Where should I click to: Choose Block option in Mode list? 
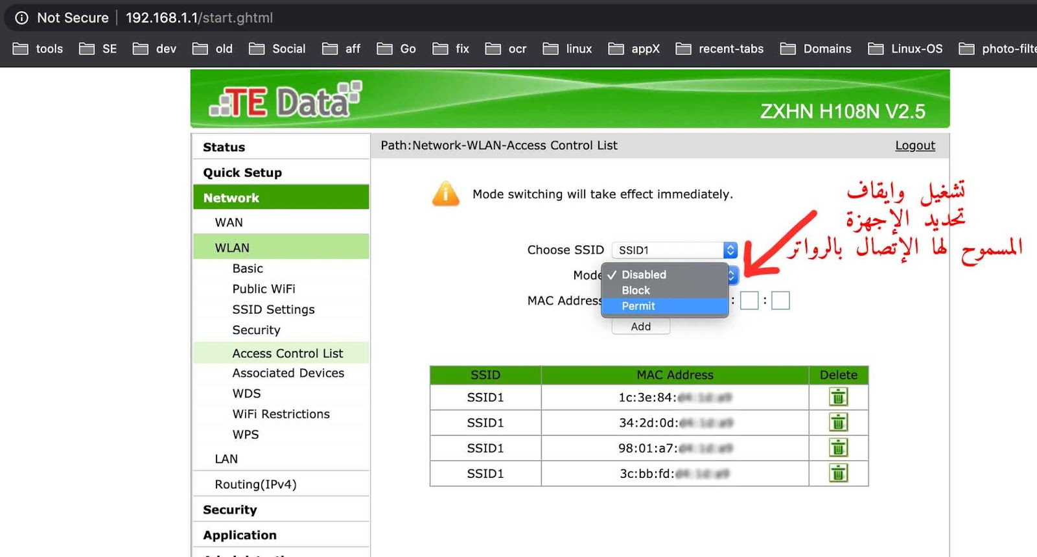[636, 290]
